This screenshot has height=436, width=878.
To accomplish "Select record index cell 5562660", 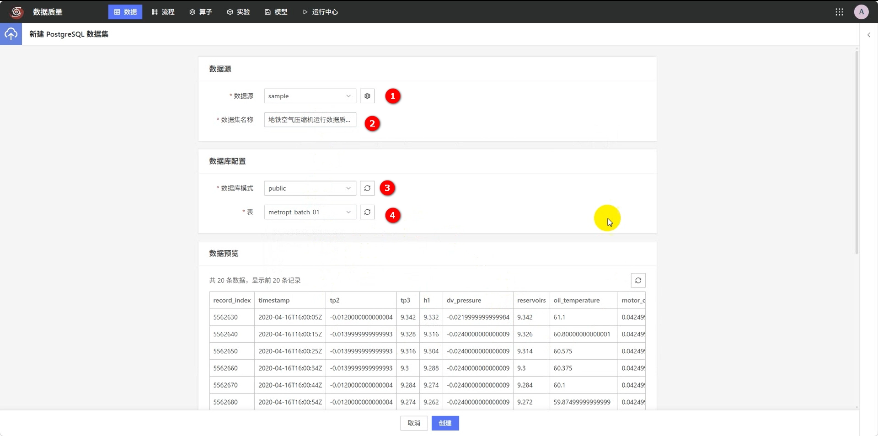I will pyautogui.click(x=232, y=368).
